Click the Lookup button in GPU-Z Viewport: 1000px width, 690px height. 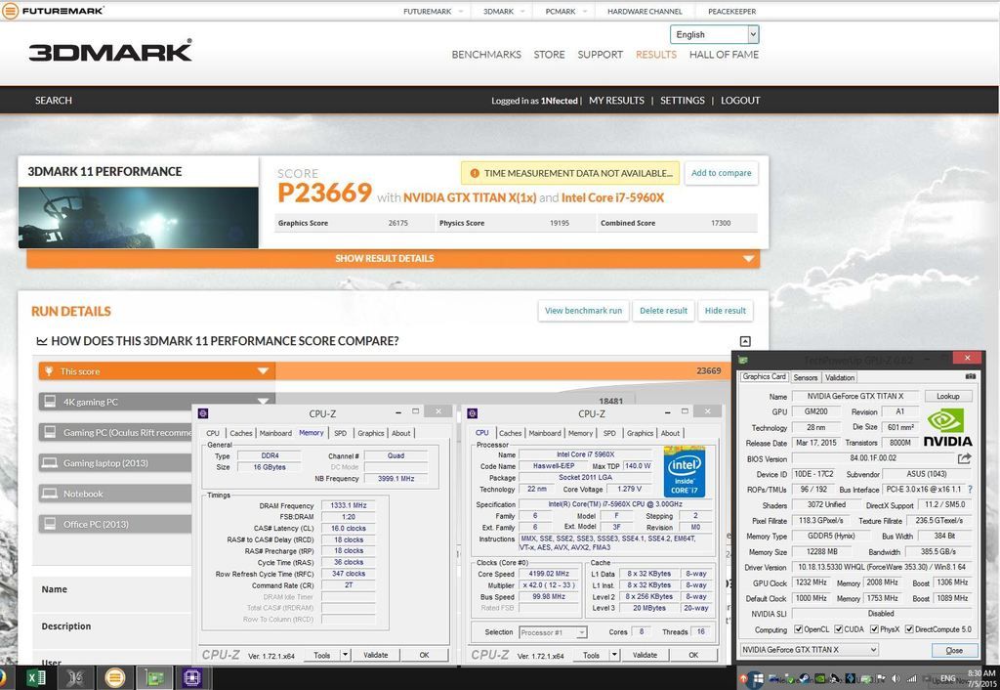coord(947,396)
